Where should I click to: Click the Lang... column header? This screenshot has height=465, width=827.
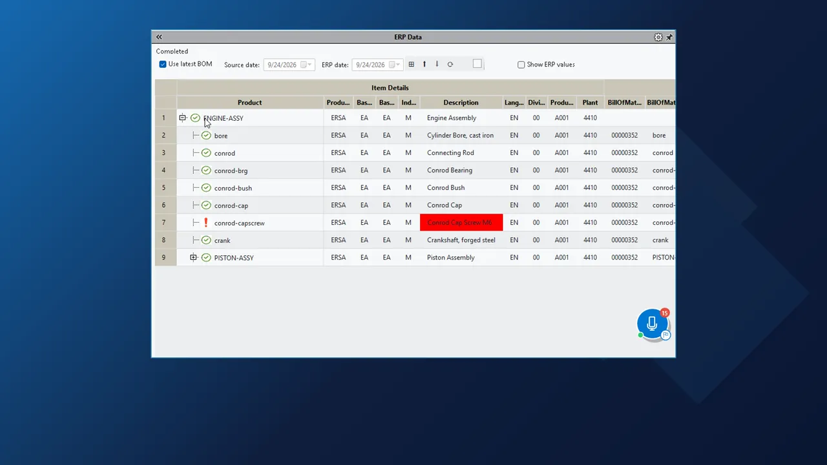point(514,103)
